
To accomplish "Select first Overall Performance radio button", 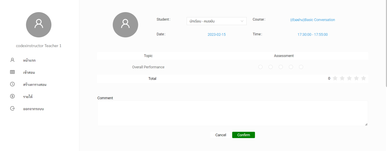I will pos(260,67).
